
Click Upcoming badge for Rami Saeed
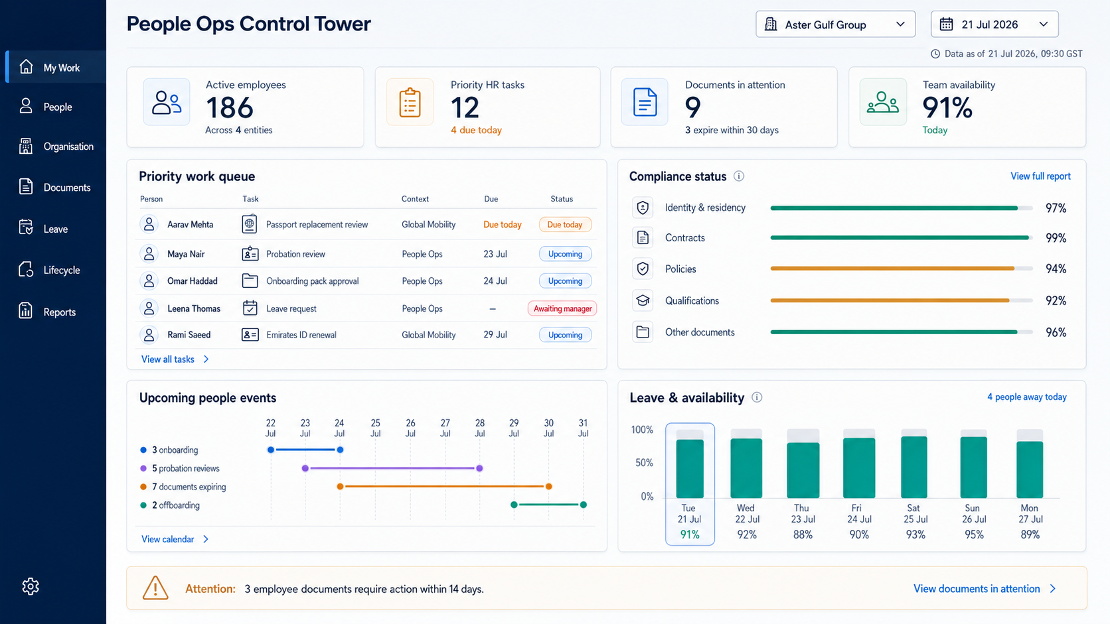coord(565,335)
